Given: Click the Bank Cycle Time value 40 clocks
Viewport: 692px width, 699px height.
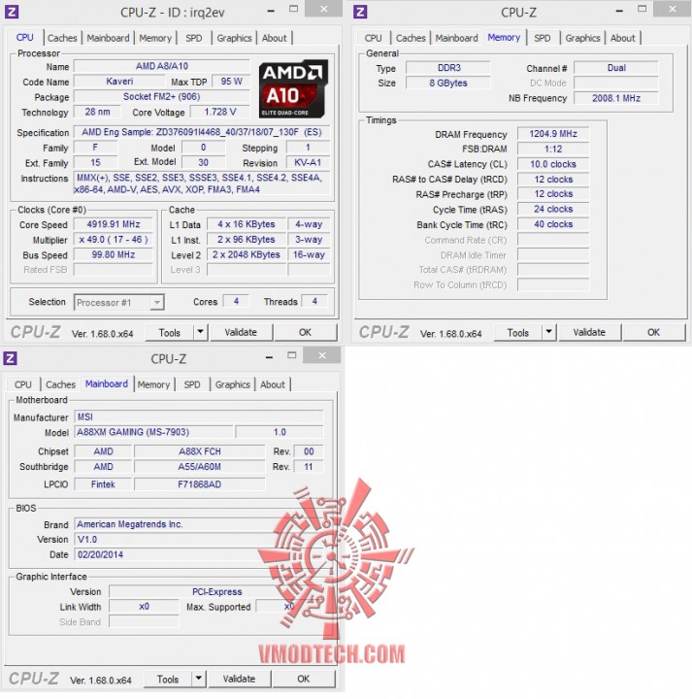Looking at the screenshot, I should click(x=553, y=224).
